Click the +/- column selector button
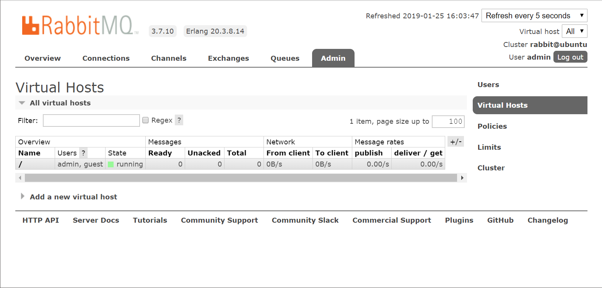This screenshot has width=602, height=288. coord(456,142)
